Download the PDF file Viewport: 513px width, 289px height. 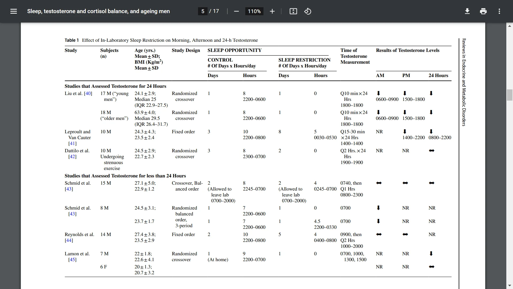(x=467, y=11)
